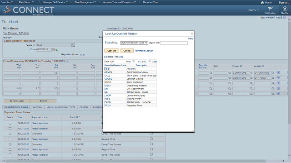Check the box for 10/02/2015 Submitted row
This screenshot has height=163, width=291.
click(10, 134)
